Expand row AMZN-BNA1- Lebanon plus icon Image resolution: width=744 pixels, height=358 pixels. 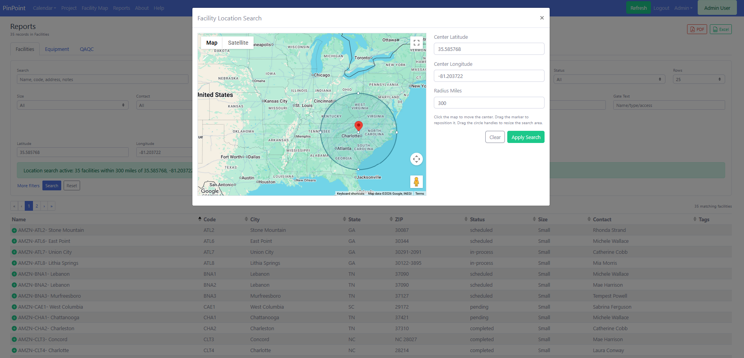tap(14, 274)
